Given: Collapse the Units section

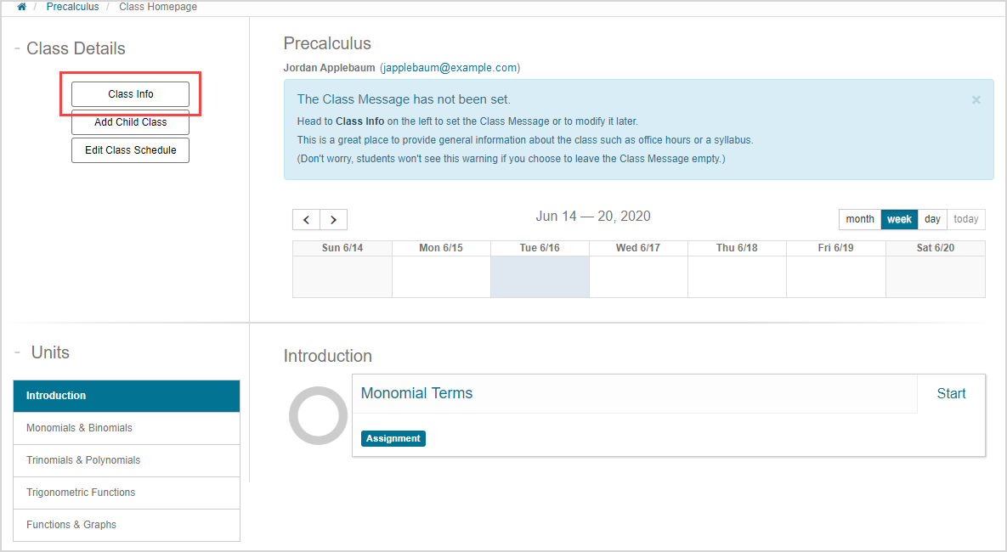Looking at the screenshot, I should 17,352.
